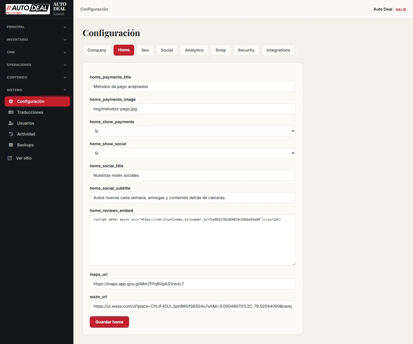Click the Configuración gear icon
The image size is (413, 344).
[11, 101]
